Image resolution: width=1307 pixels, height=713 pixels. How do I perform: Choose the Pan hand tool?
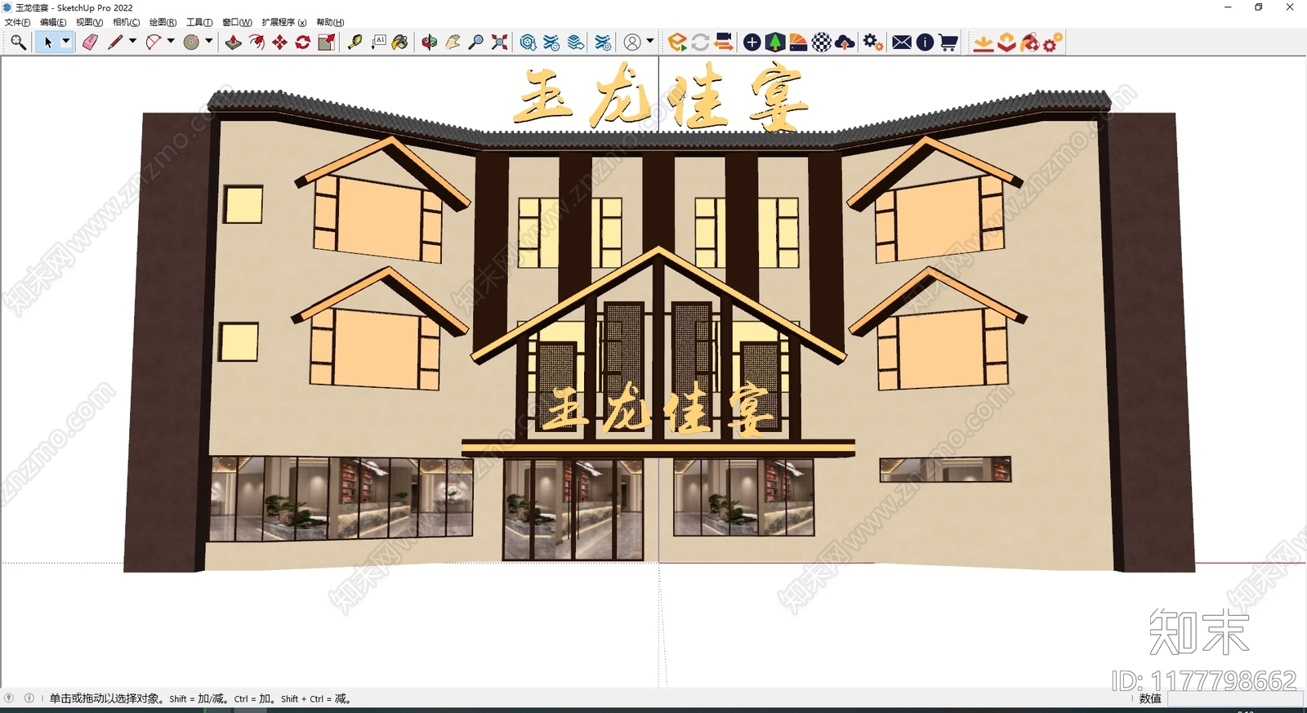pyautogui.click(x=453, y=42)
